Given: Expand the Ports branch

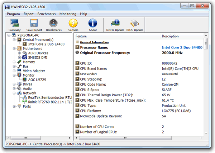Looking at the screenshot, I should [14, 106].
